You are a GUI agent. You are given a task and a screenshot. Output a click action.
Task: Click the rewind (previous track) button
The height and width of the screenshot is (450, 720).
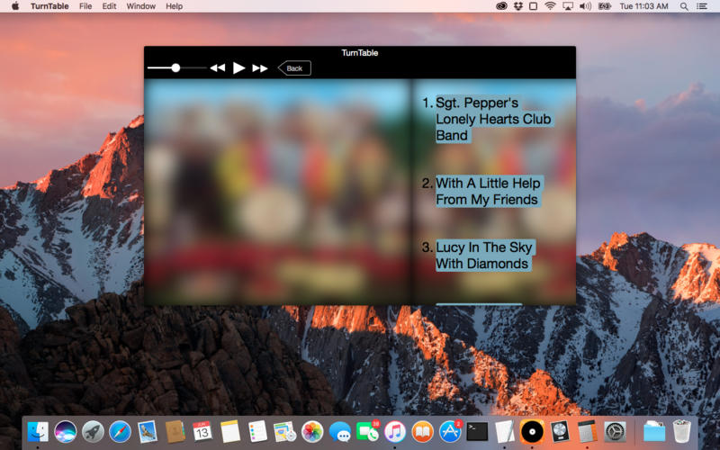217,68
